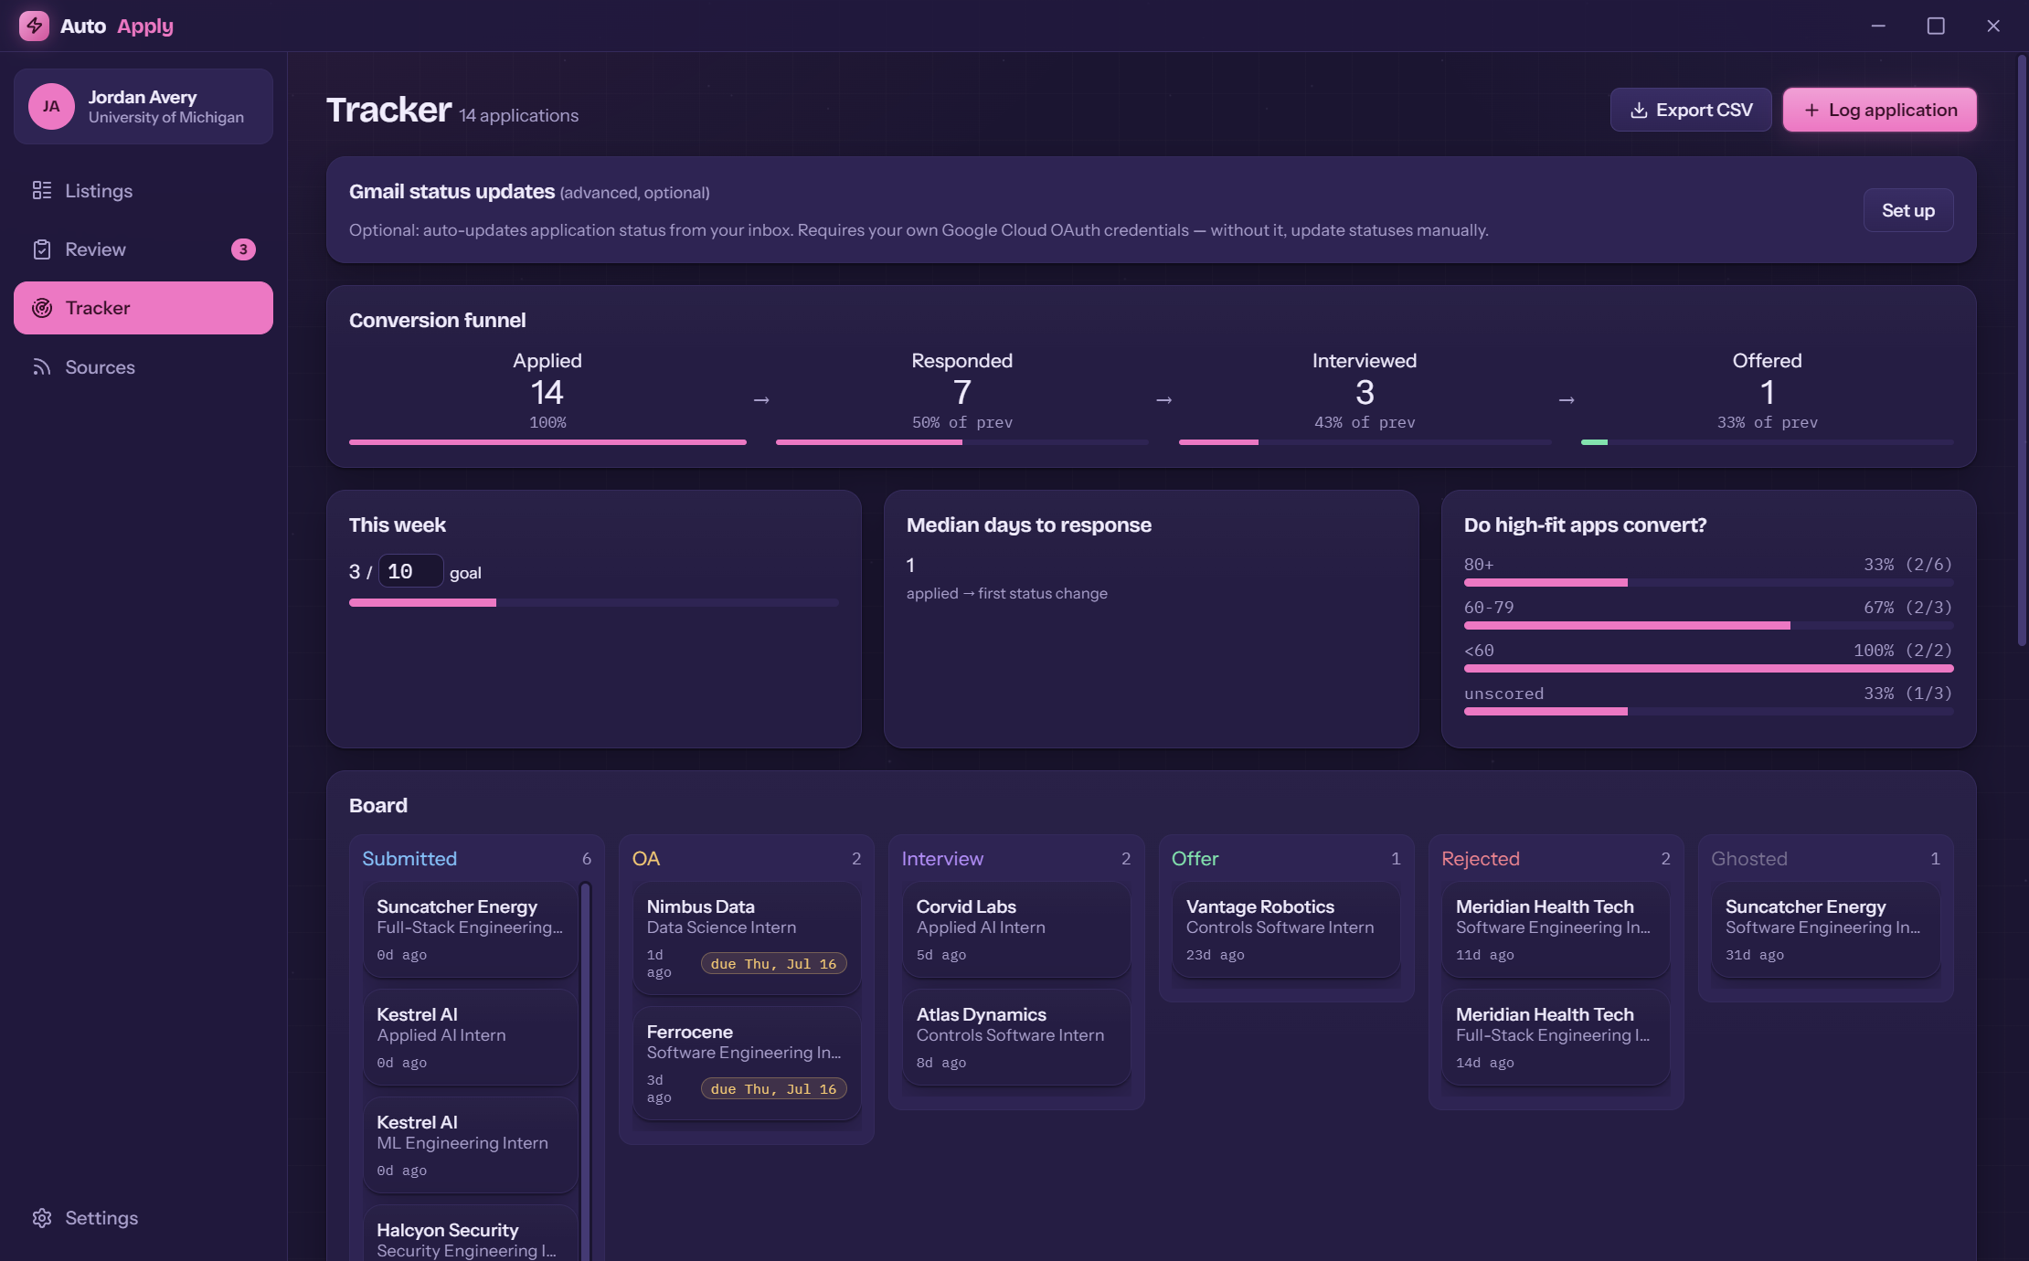Click the Settings gear icon
Image resolution: width=2029 pixels, height=1261 pixels.
click(x=42, y=1218)
